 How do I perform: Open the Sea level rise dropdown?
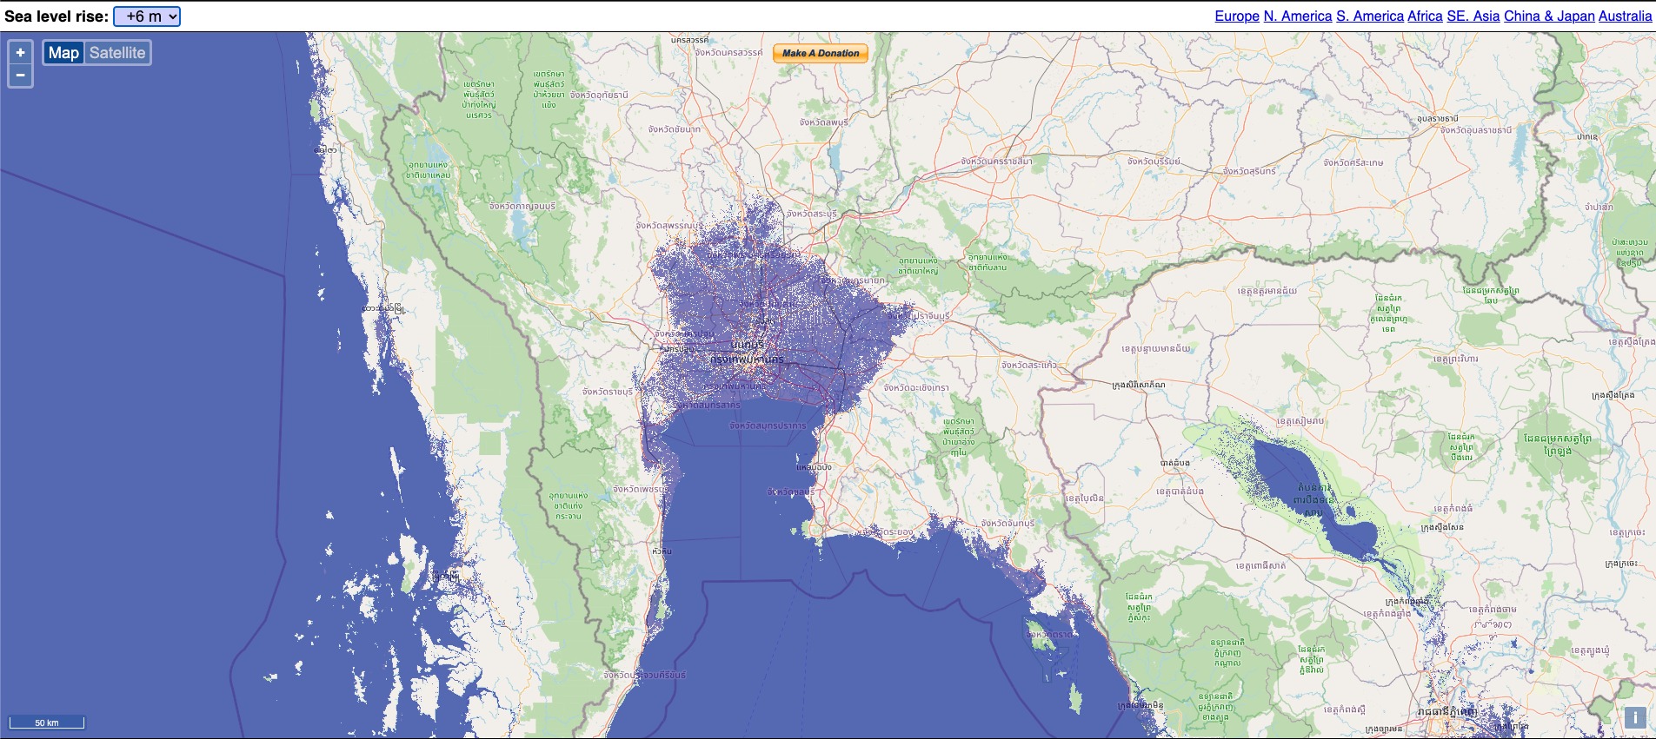[x=147, y=16]
